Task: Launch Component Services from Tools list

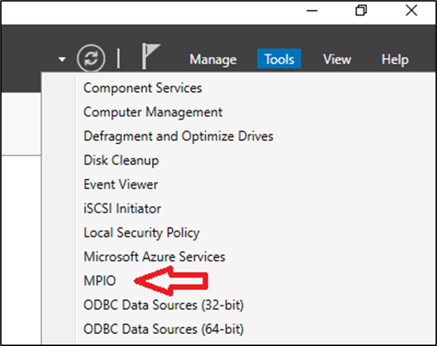Action: pyautogui.click(x=143, y=88)
